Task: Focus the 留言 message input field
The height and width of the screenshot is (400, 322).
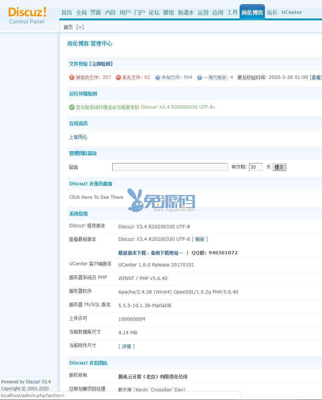Action: click(x=170, y=167)
